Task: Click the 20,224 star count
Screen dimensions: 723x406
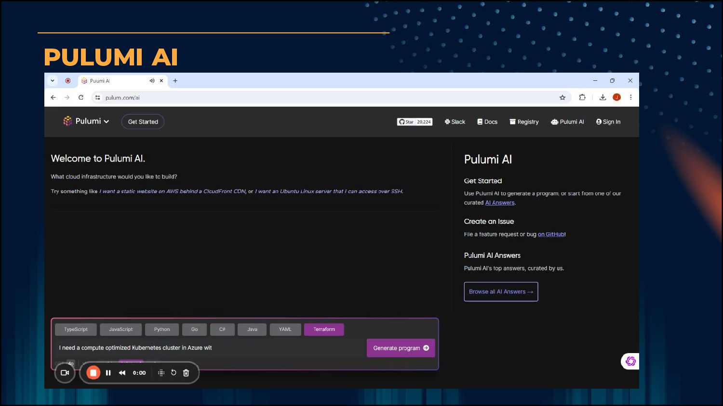Action: point(424,122)
